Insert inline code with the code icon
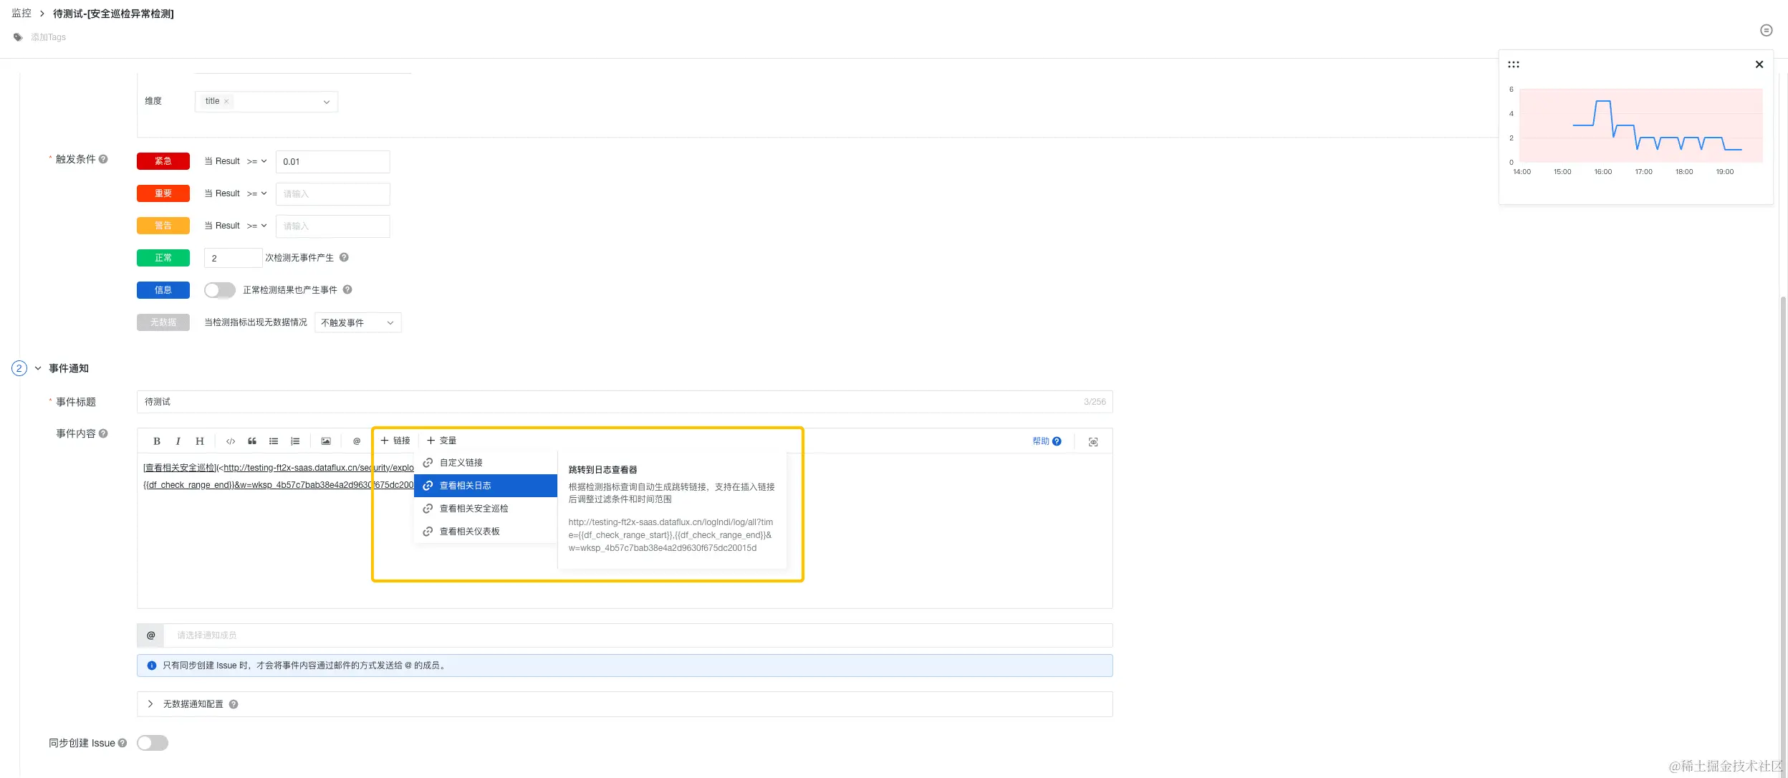Viewport: 1788px width, 778px height. (231, 441)
